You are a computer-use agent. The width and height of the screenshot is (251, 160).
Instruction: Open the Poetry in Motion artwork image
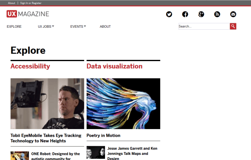[123, 104]
